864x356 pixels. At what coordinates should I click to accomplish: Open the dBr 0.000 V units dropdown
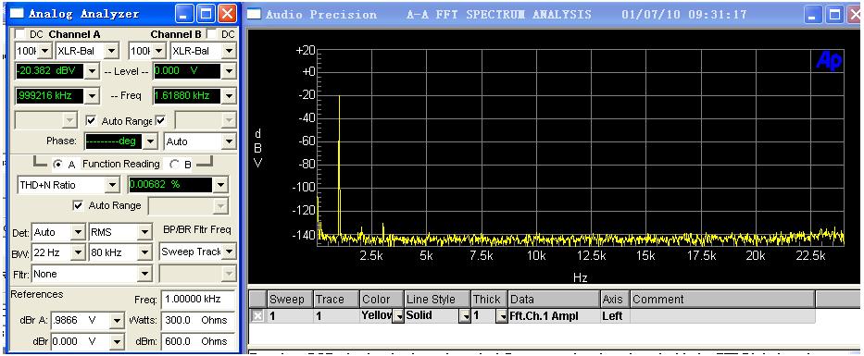117,341
